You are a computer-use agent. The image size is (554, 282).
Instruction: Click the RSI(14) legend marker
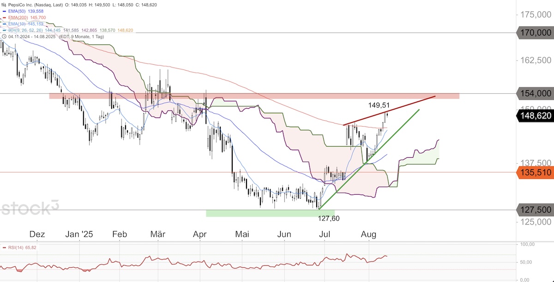pyautogui.click(x=4, y=248)
